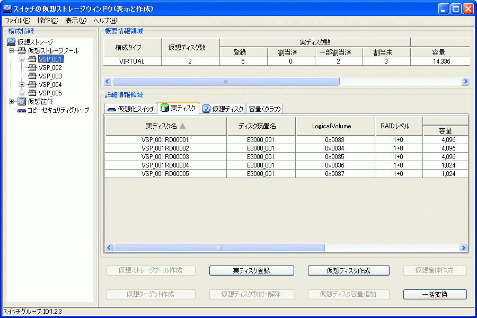
Task: Click summary scrollbar left arrow
Action: click(x=108, y=81)
